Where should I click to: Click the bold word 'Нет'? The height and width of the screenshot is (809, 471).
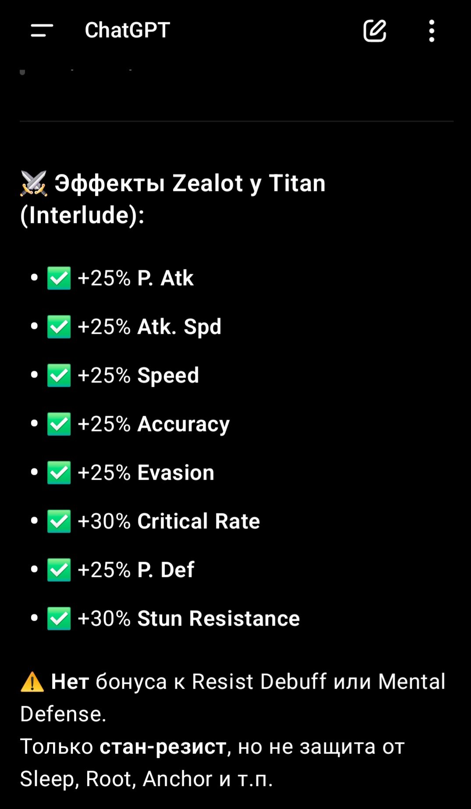tap(70, 682)
